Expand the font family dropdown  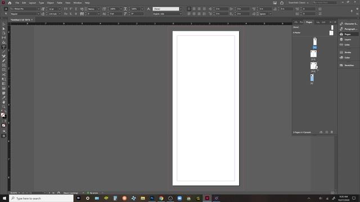[x=38, y=9]
